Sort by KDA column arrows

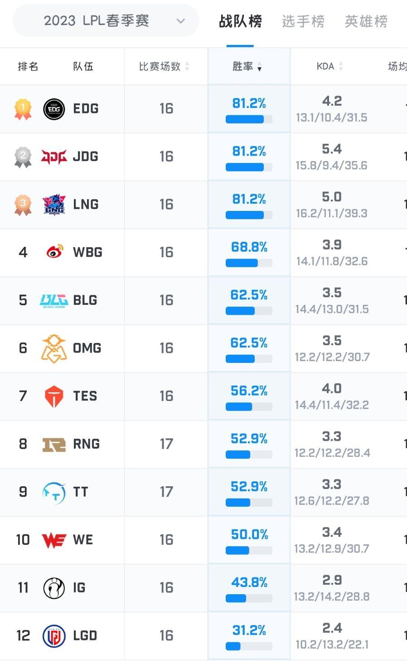click(341, 67)
